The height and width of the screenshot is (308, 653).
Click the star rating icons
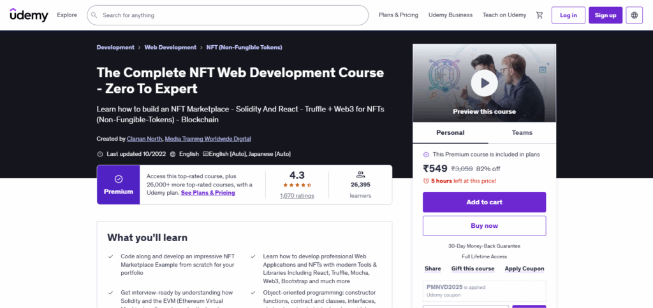point(297,185)
